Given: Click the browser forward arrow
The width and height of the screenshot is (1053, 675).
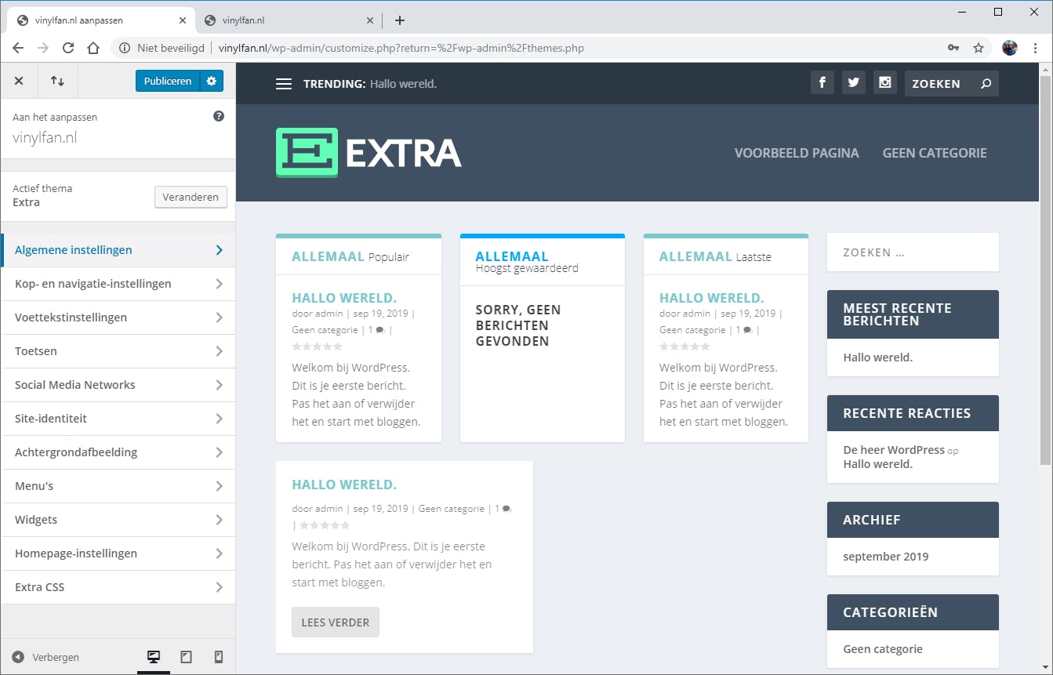Looking at the screenshot, I should tap(43, 48).
